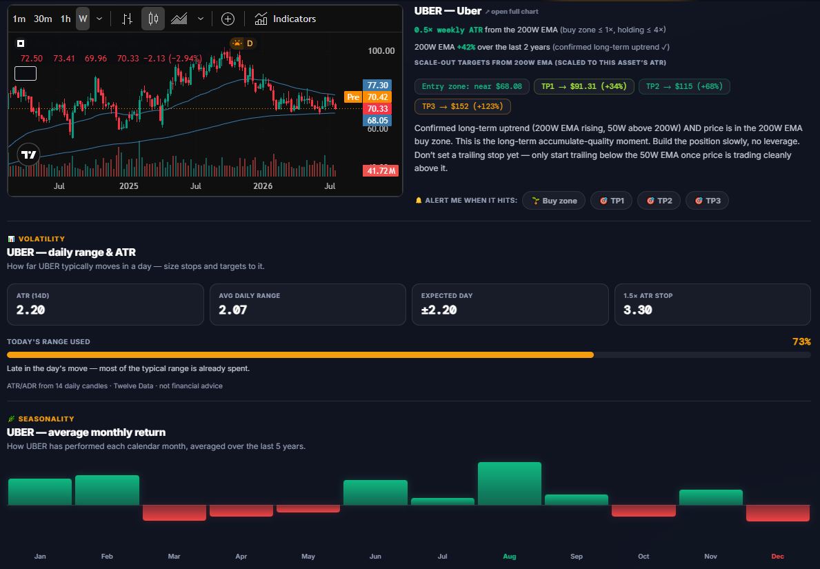Click the 1.5× ATR Stop 3.30 card

[x=712, y=304]
